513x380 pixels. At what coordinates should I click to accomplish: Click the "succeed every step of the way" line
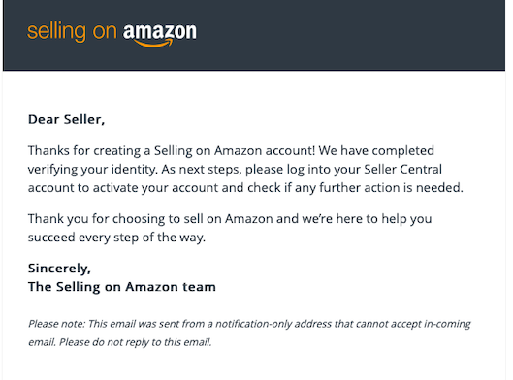(x=116, y=237)
